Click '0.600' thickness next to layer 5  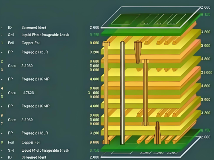click(x=94, y=97)
